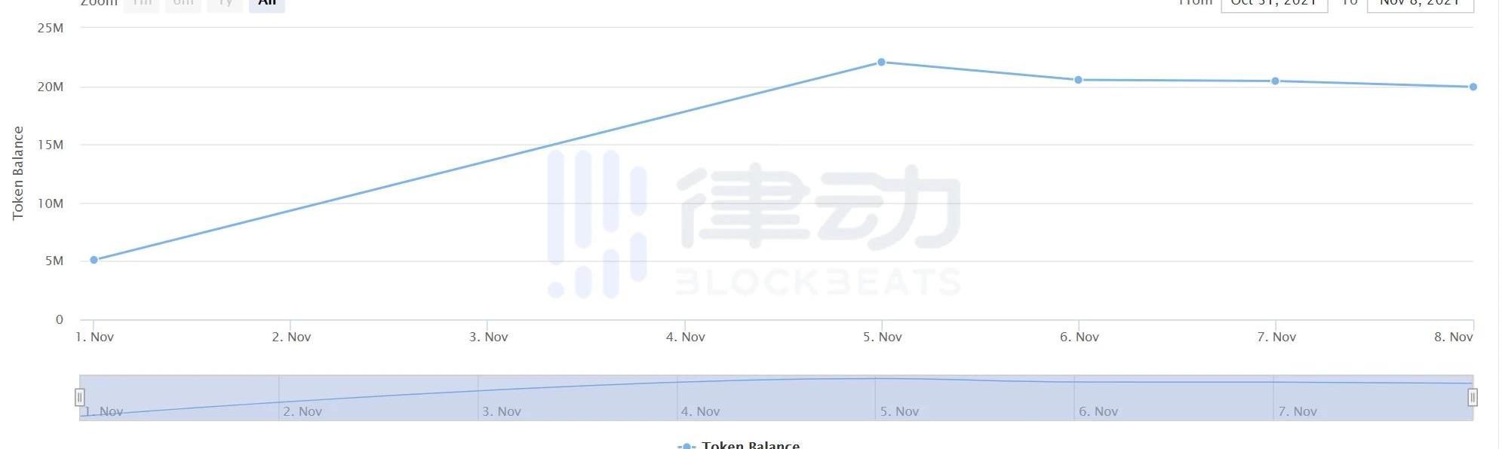Click the data point at 6. Nov
Viewport: 1508px width, 449px height.
(x=1079, y=80)
